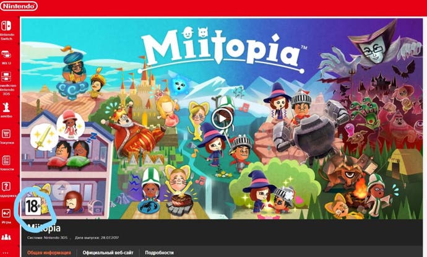The height and width of the screenshot is (257, 427).
Task: Switch to Общая информация tab
Action: (49, 253)
